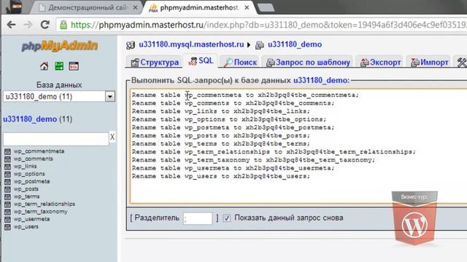Click the server icon next to u331180.mysql.masterhost.ru
The image size is (467, 262).
131,45
